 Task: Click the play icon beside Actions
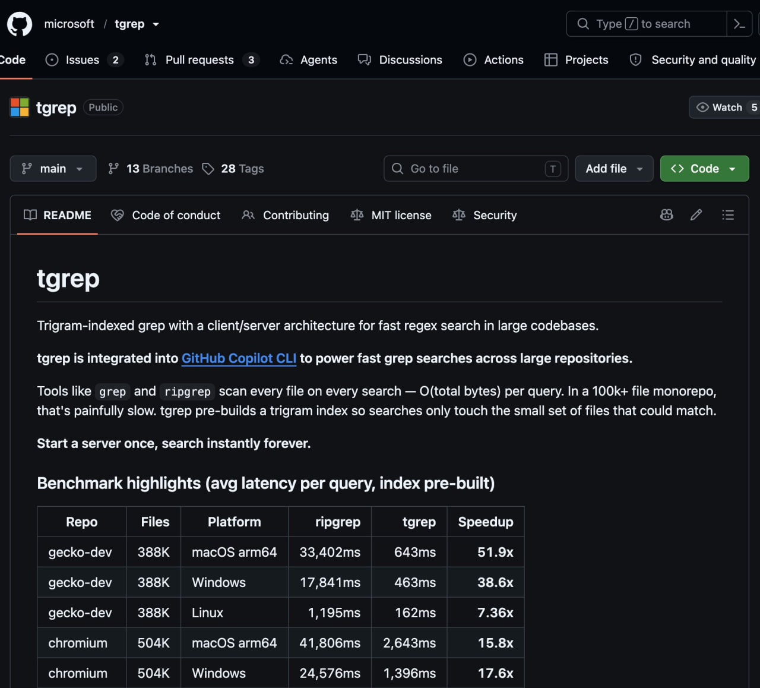(x=470, y=60)
